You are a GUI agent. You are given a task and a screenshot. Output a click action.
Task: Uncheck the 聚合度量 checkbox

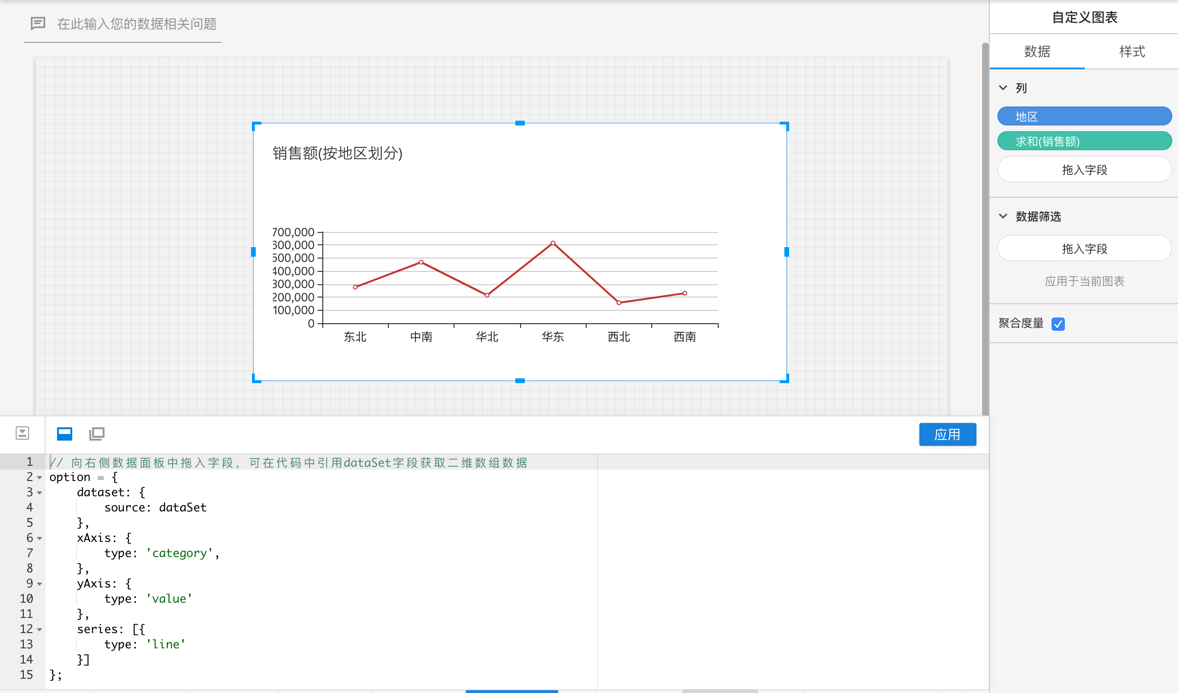pyautogui.click(x=1058, y=324)
